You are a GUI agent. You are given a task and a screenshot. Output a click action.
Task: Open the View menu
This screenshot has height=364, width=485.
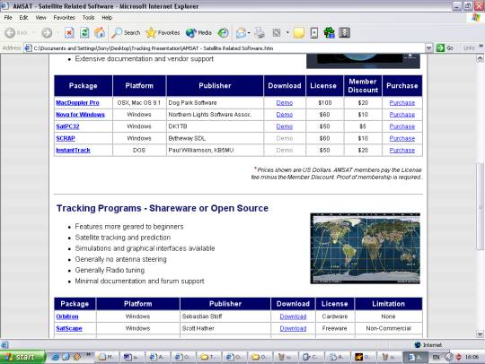(x=40, y=18)
